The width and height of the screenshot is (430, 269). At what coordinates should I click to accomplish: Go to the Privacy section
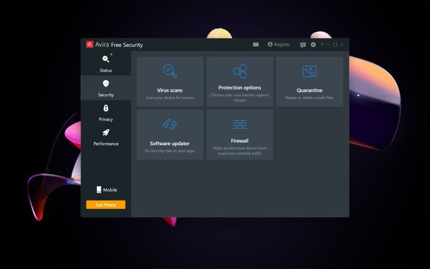[x=106, y=112]
